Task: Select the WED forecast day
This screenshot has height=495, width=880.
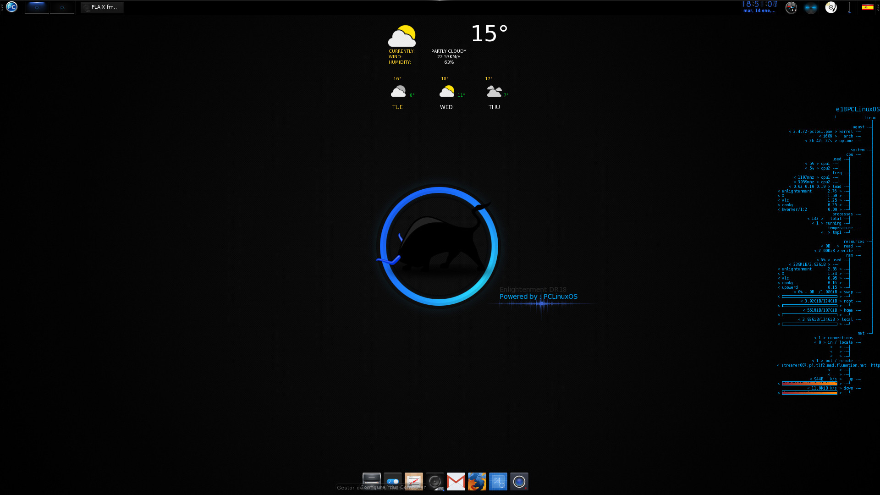Action: point(446,107)
